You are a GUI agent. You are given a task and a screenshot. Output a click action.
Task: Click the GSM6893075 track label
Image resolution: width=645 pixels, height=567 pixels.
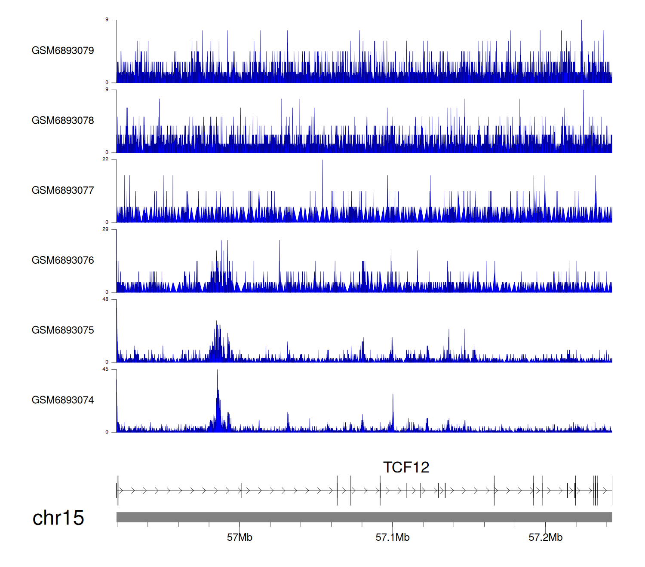click(x=63, y=330)
